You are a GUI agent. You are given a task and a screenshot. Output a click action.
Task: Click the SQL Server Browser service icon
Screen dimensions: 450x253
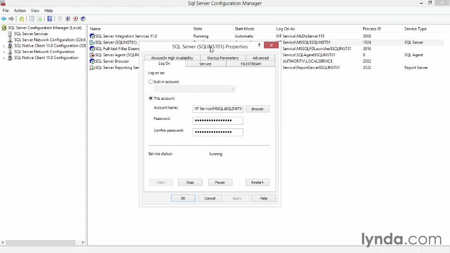point(92,61)
